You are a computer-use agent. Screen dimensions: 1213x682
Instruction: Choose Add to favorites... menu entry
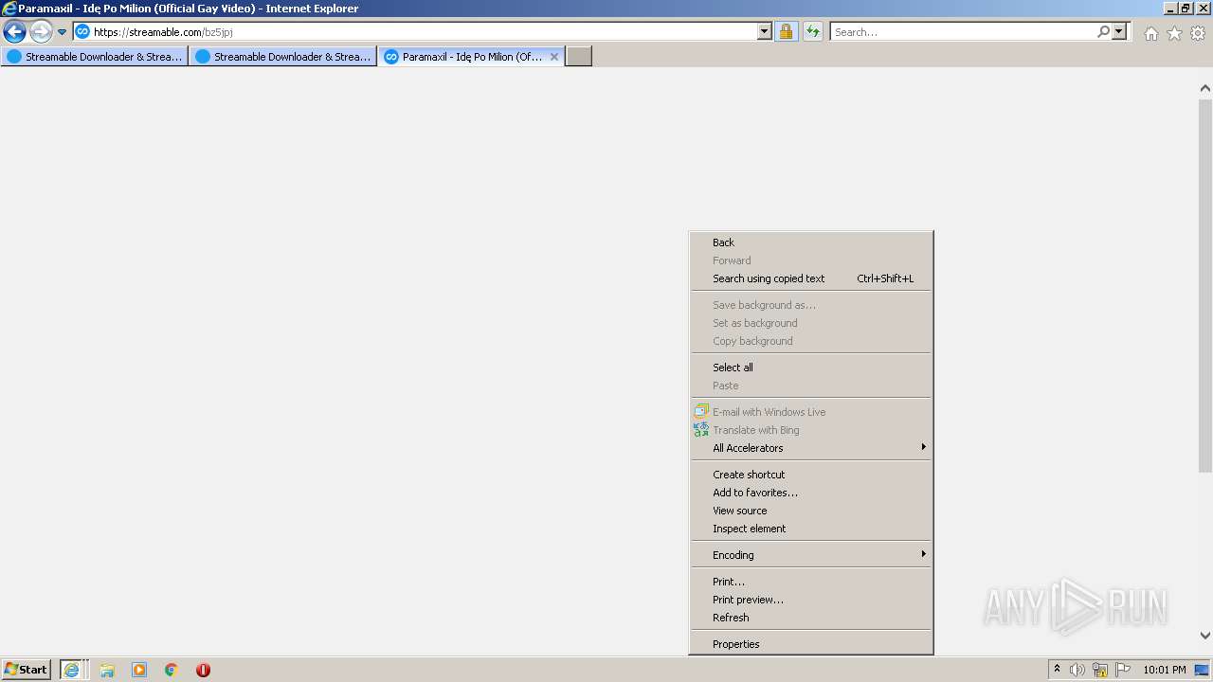(811, 493)
